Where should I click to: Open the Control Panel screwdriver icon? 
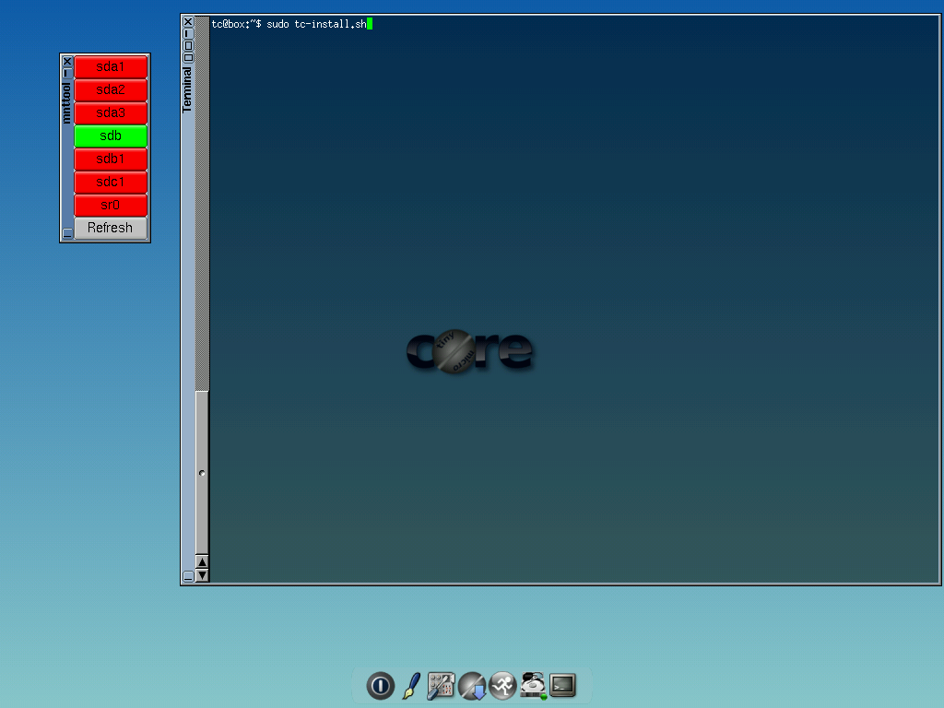441,686
